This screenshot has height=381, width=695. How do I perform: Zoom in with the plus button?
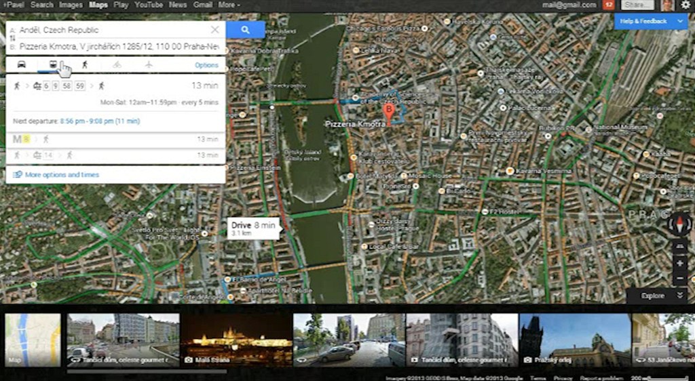click(x=680, y=262)
